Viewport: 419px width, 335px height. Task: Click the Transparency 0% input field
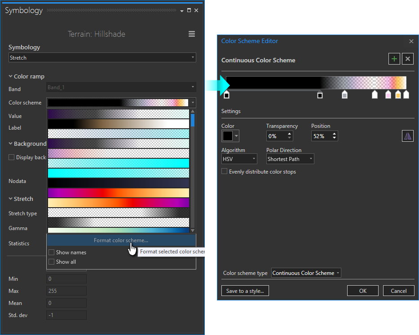coord(277,136)
